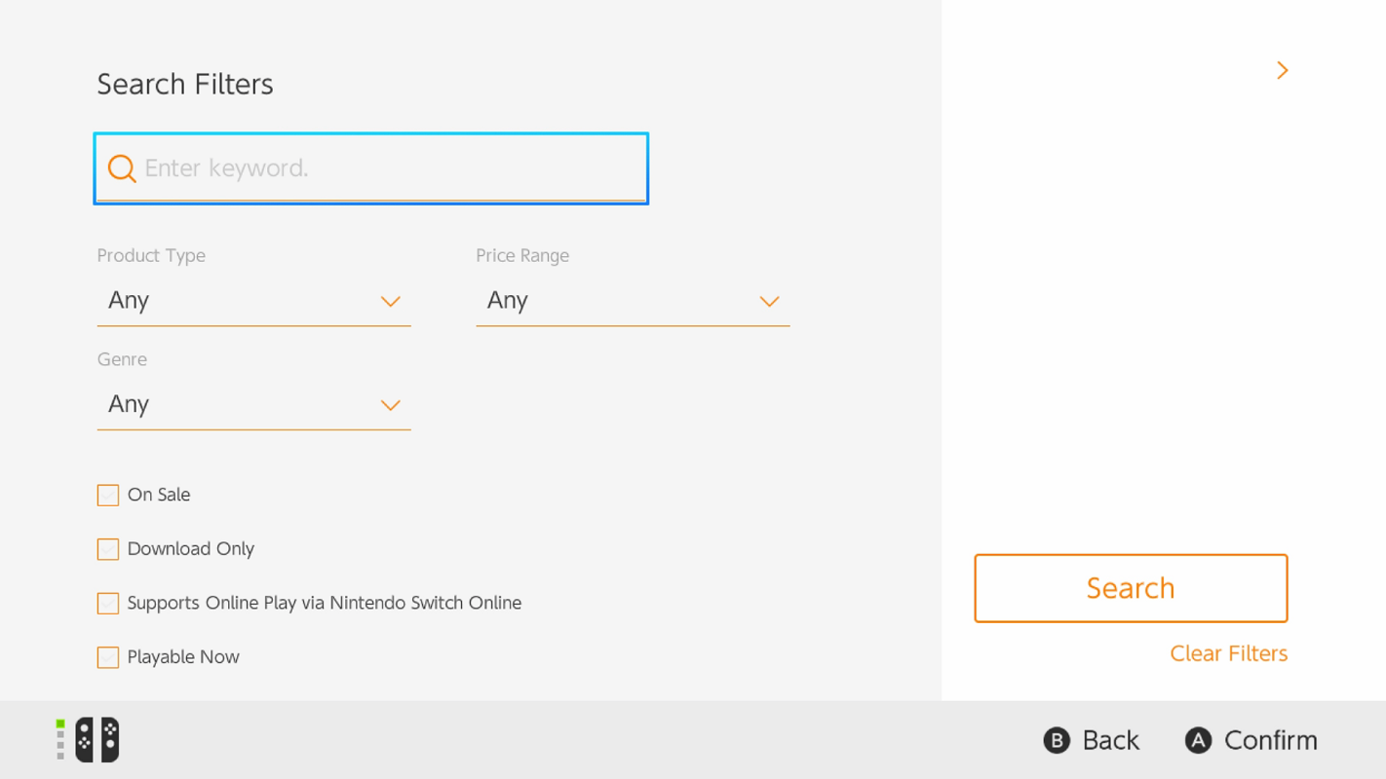Open the Genre dropdown menu

[x=253, y=404]
